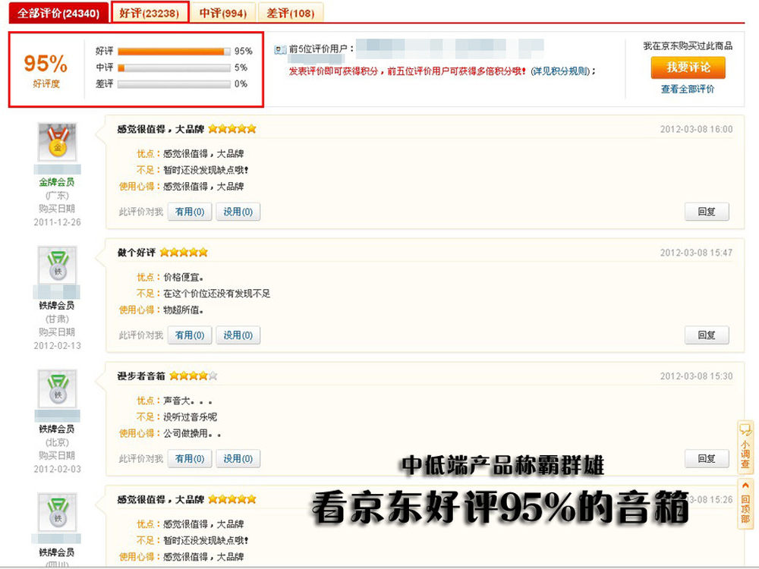
Task: Click the text 声音大。。。
Action: pyautogui.click(x=187, y=401)
